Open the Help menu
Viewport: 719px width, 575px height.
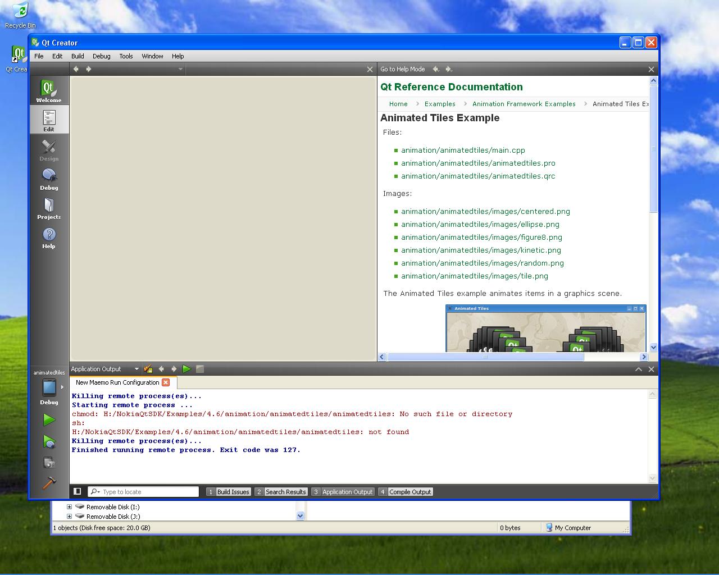pyautogui.click(x=178, y=56)
